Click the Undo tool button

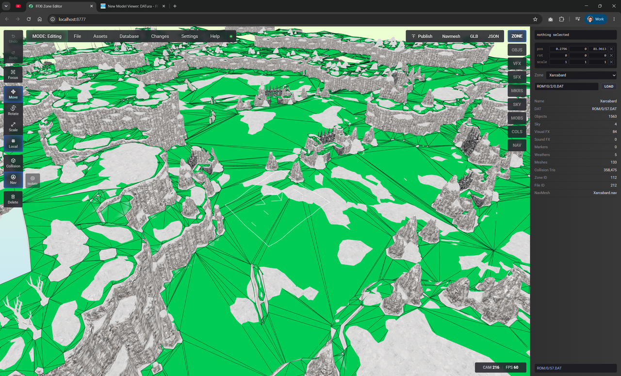(13, 38)
